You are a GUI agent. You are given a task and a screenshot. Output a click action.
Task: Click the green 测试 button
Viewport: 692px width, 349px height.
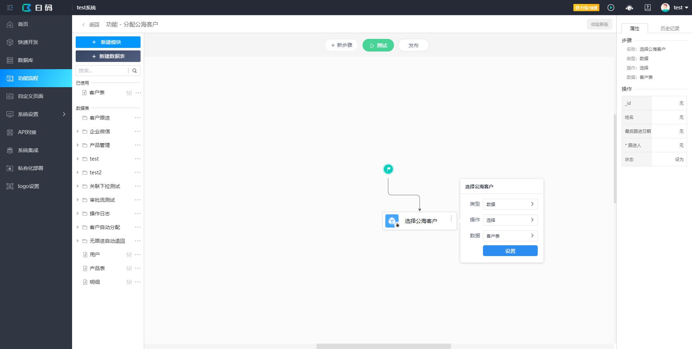[378, 45]
